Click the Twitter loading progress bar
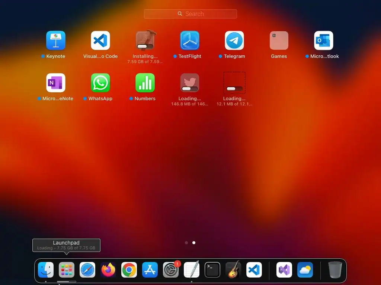The height and width of the screenshot is (285, 381). (x=190, y=89)
